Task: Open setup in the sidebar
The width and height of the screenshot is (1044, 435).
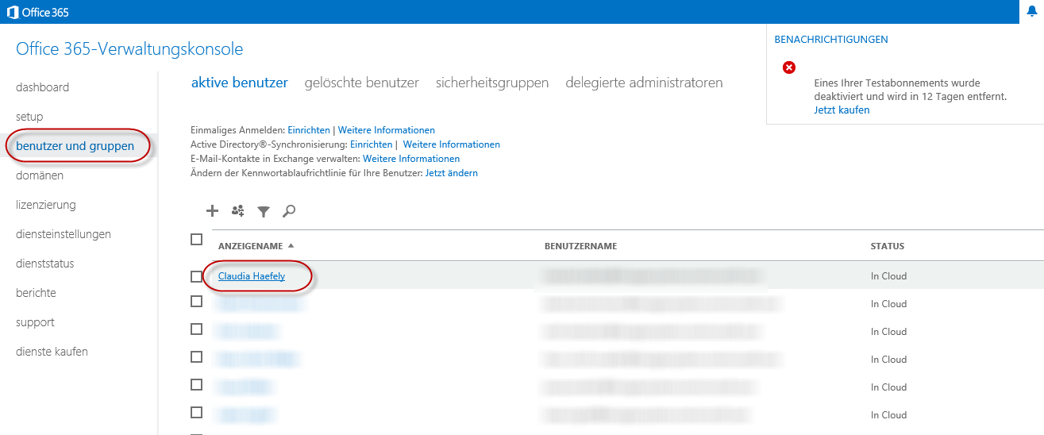Action: coord(29,117)
